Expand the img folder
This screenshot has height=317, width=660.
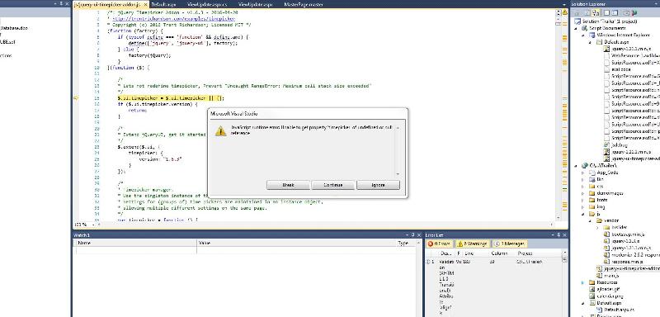pyautogui.click(x=583, y=206)
